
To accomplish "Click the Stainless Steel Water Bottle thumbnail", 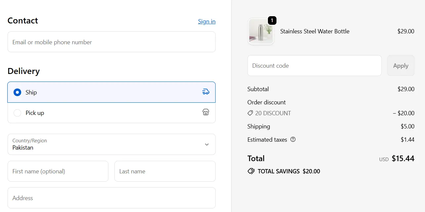I will coord(261,31).
